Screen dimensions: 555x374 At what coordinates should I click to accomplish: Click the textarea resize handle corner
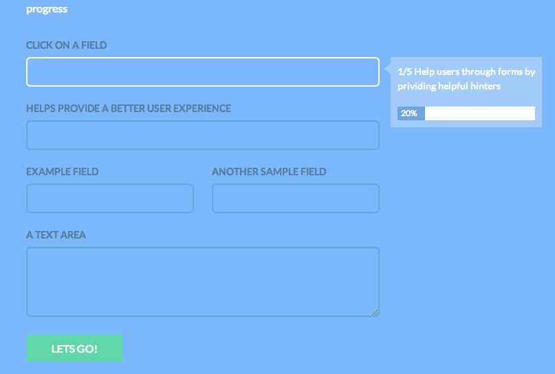(376, 312)
